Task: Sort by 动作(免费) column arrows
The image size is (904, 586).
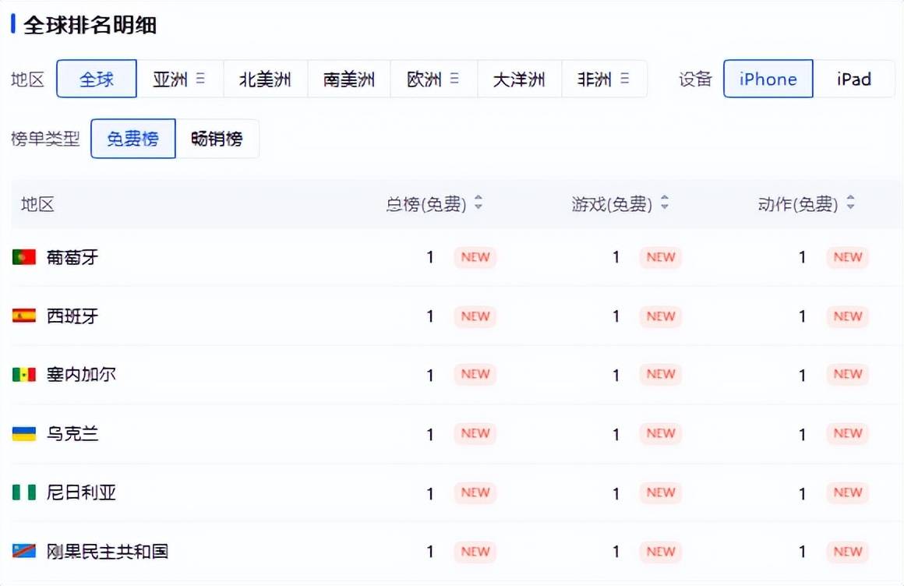Action: pos(850,203)
